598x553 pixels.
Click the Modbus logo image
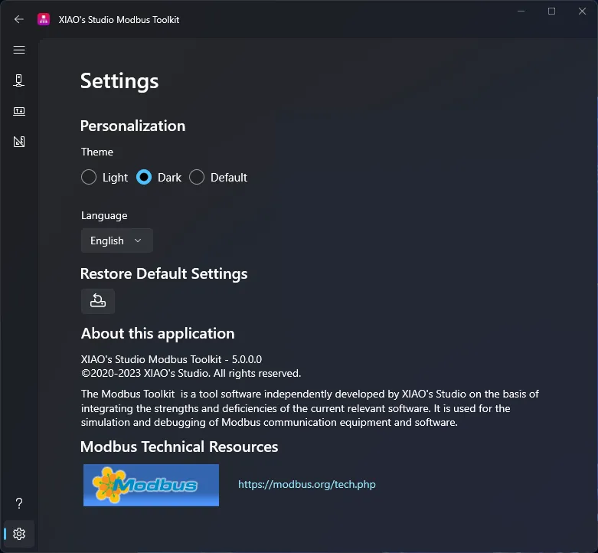pos(151,485)
